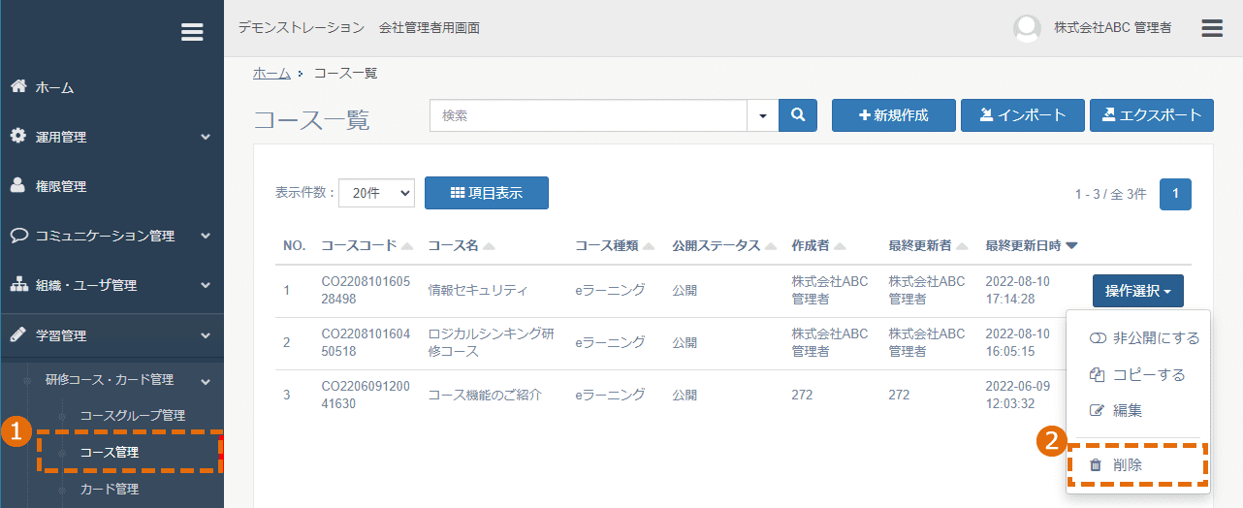Expand the 運用管理 menu chevron
1243x508 pixels.
(206, 138)
